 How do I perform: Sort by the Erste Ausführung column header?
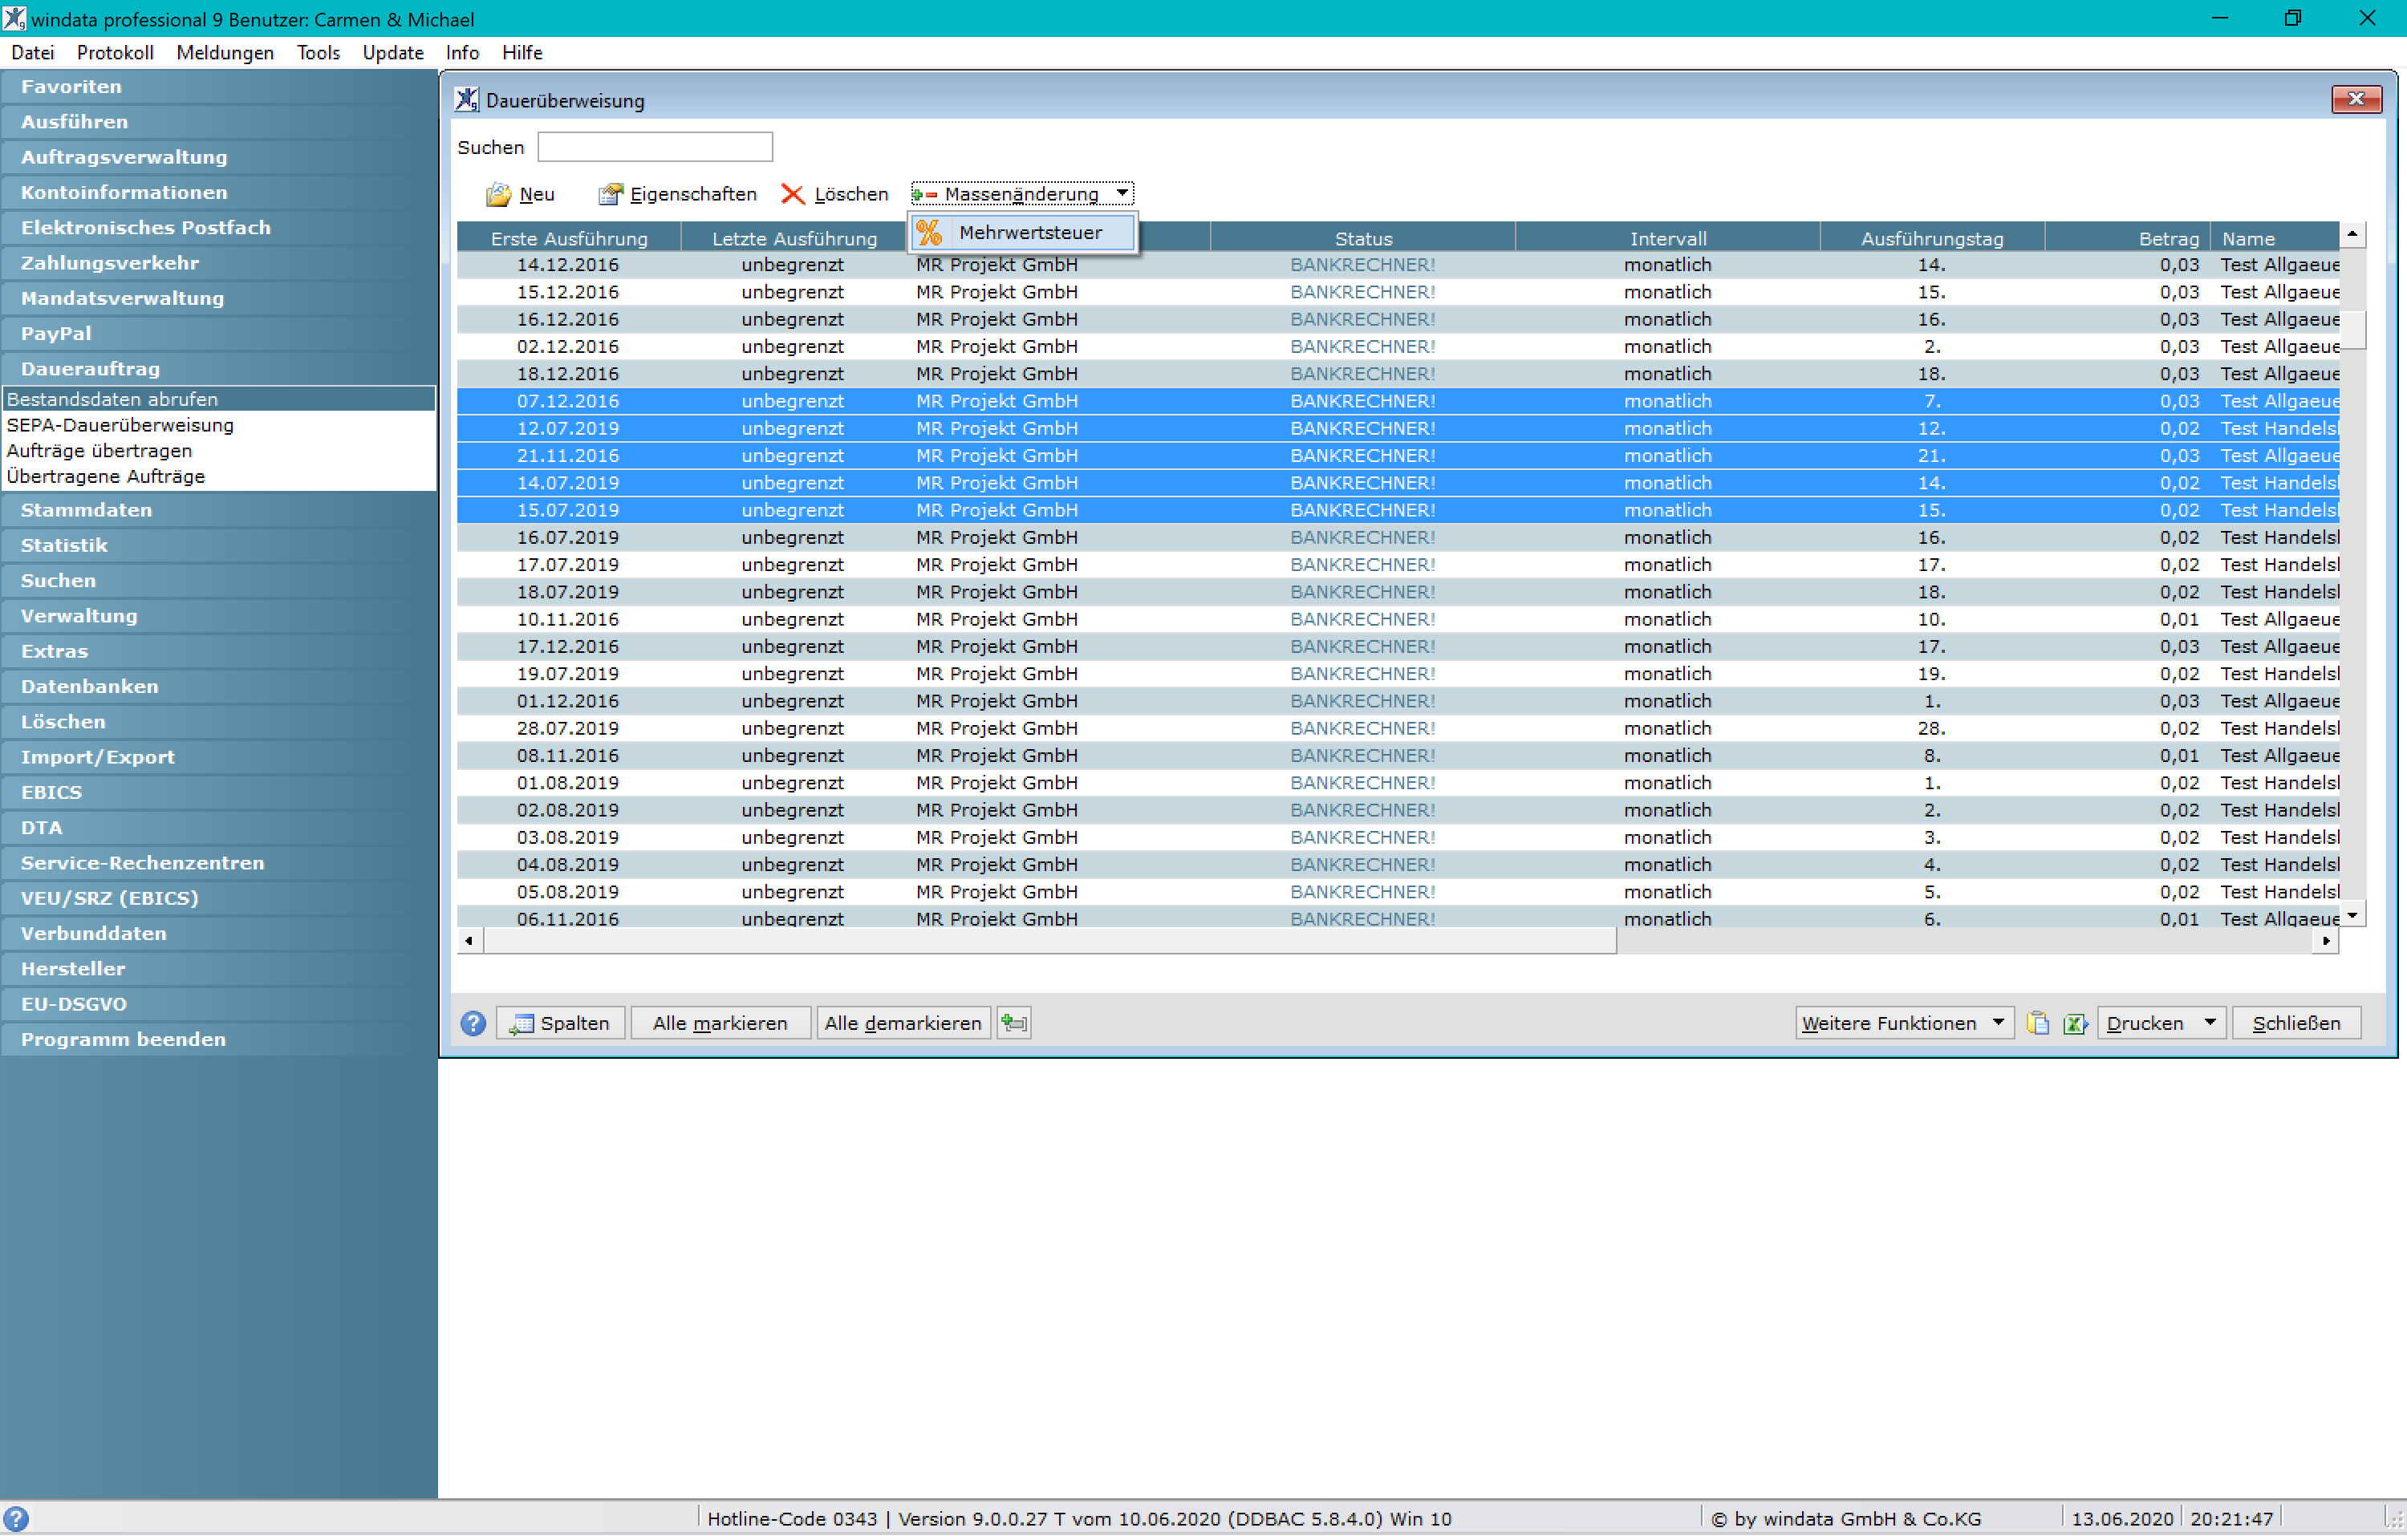(569, 238)
